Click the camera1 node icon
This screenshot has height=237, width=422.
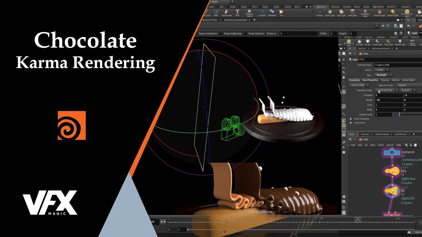(x=392, y=152)
